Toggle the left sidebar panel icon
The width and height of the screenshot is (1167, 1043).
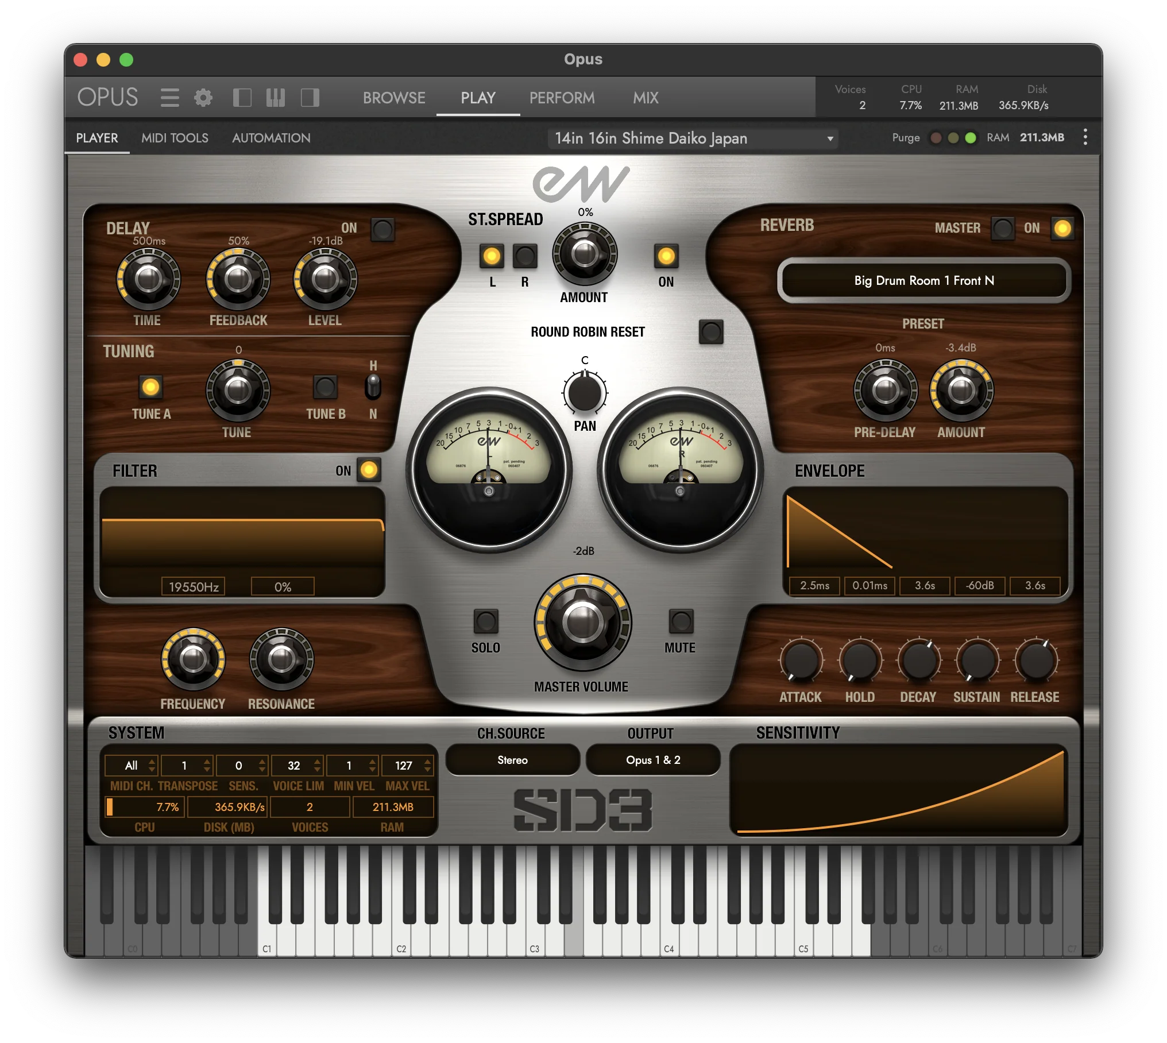pyautogui.click(x=242, y=98)
